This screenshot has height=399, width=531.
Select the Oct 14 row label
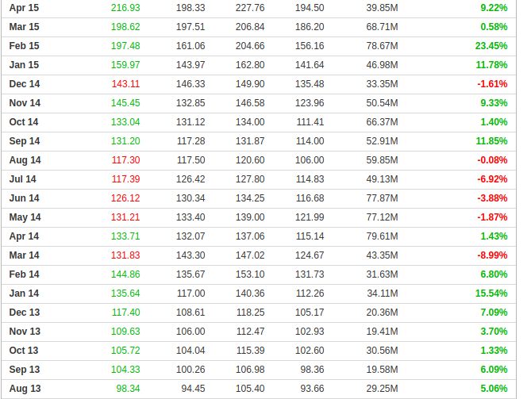[x=24, y=122]
